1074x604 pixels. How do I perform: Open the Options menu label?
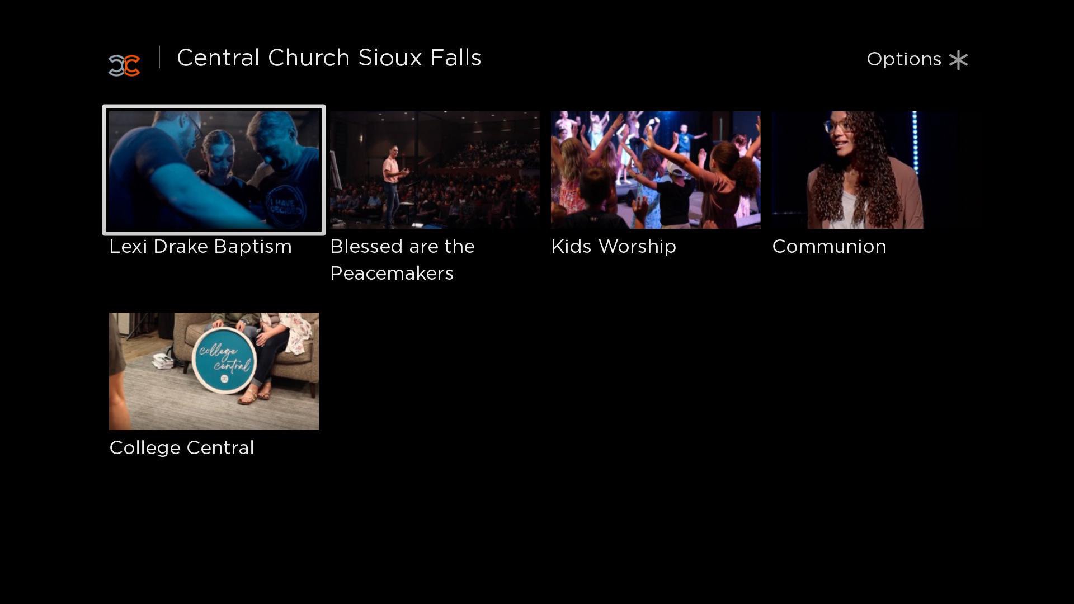tap(904, 59)
